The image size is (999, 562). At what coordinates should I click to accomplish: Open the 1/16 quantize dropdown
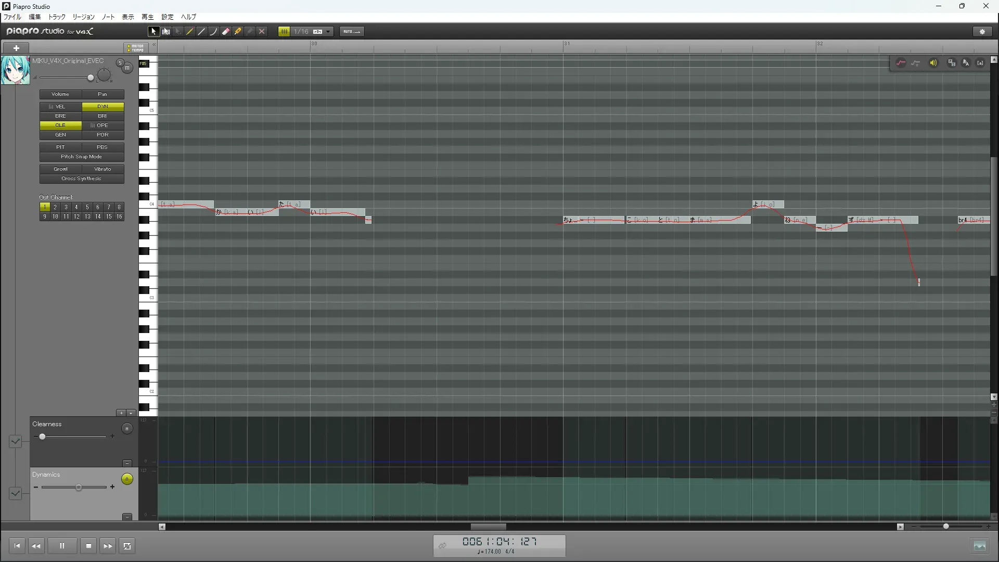coord(328,32)
